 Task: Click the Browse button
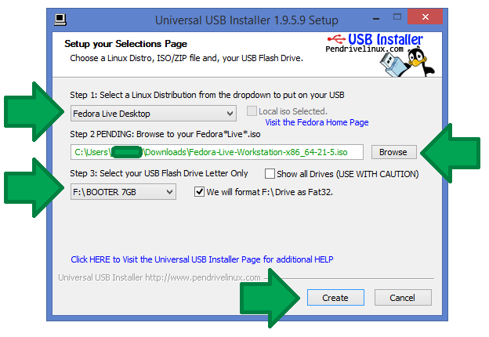pyautogui.click(x=393, y=152)
